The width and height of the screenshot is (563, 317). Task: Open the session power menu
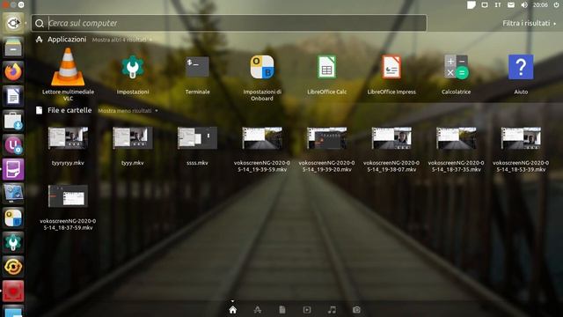click(556, 4)
